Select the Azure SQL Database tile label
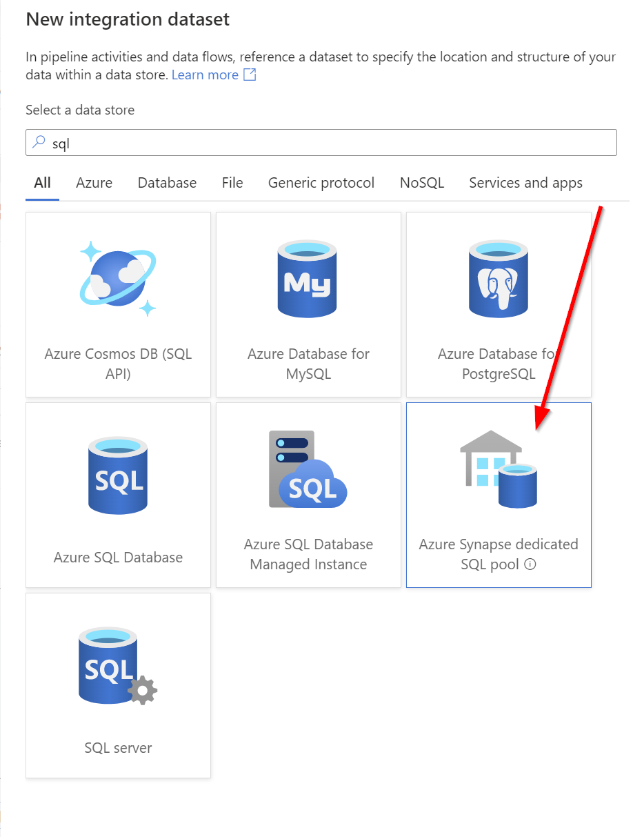 (x=118, y=558)
